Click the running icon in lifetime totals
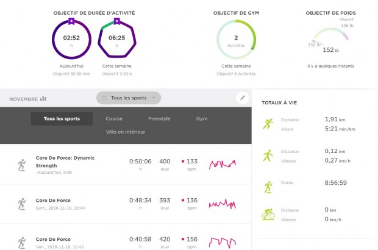The image size is (378, 250). (268, 124)
